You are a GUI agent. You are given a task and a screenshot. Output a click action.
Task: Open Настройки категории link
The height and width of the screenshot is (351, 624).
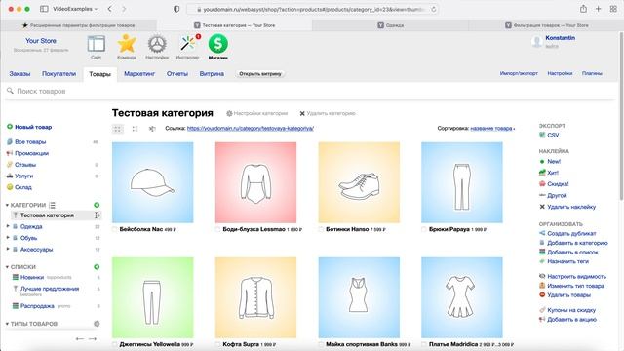(x=257, y=113)
